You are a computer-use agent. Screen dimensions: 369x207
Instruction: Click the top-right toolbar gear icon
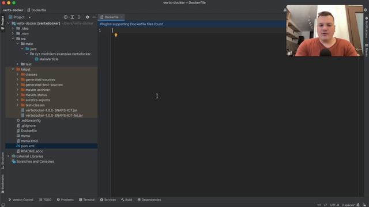point(366,10)
